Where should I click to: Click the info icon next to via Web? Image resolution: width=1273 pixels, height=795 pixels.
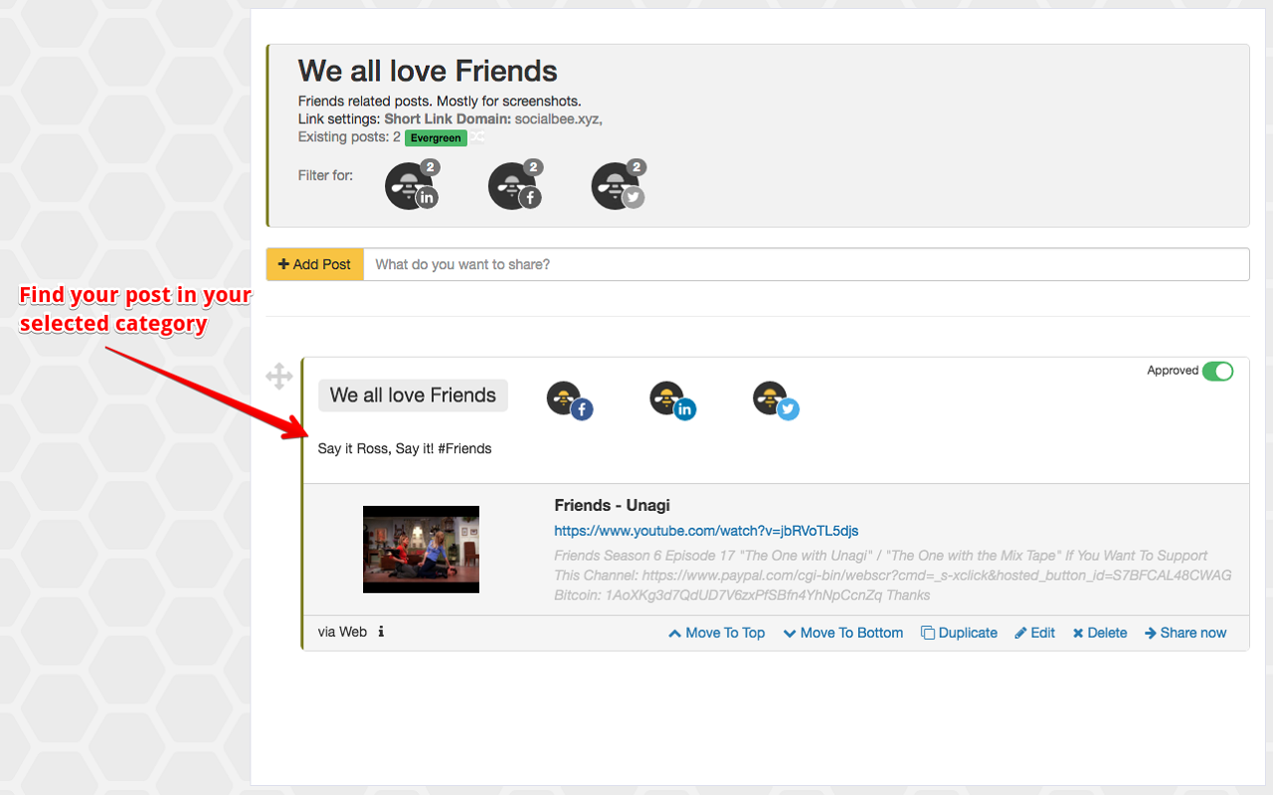tap(381, 632)
